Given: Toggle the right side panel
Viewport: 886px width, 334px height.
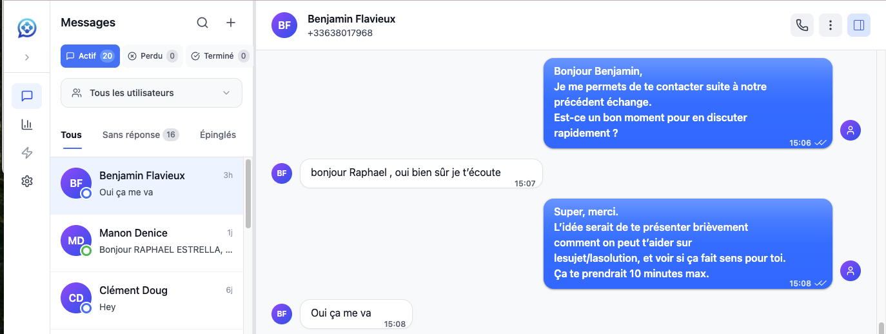Looking at the screenshot, I should tap(859, 25).
